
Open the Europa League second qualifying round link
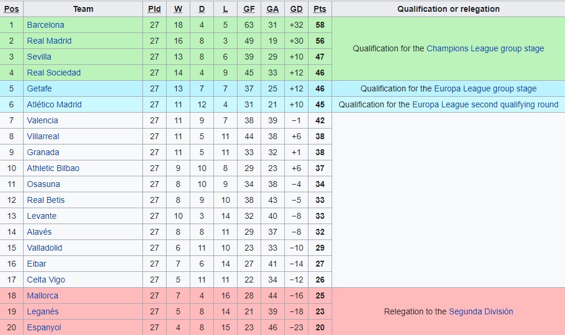(485, 104)
